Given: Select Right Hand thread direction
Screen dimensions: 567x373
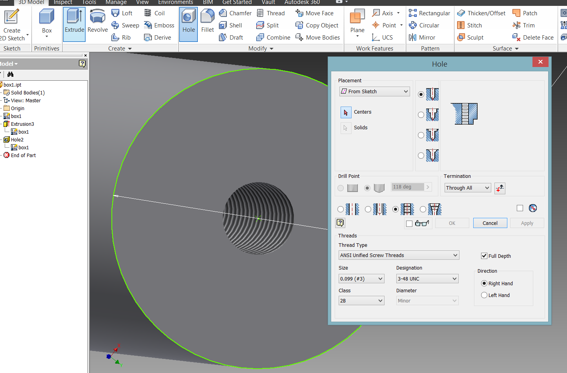Looking at the screenshot, I should pyautogui.click(x=484, y=283).
